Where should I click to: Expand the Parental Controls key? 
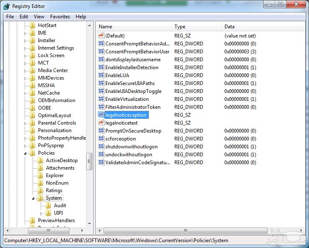click(x=26, y=123)
